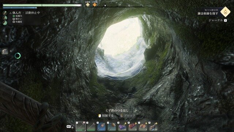The width and height of the screenshot is (234, 132).
Task: Select the scrap iron pickaxe in slot 1
Action: [x=81, y=126]
